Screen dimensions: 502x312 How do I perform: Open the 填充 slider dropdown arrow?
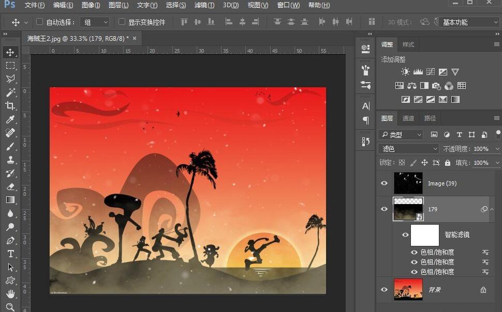click(x=497, y=163)
